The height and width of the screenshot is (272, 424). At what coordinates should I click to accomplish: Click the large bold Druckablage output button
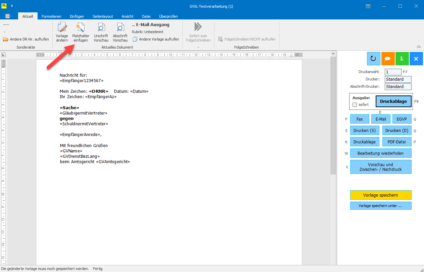point(393,101)
